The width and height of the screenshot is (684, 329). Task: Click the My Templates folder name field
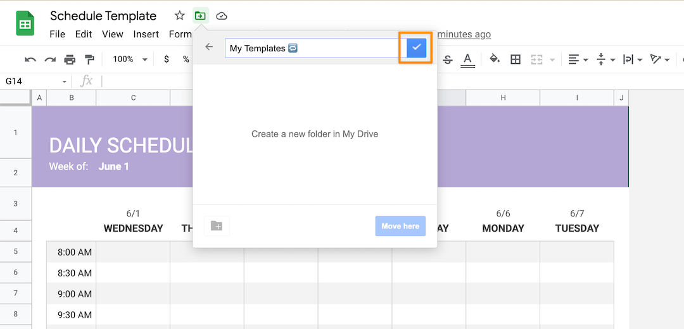[x=310, y=48]
